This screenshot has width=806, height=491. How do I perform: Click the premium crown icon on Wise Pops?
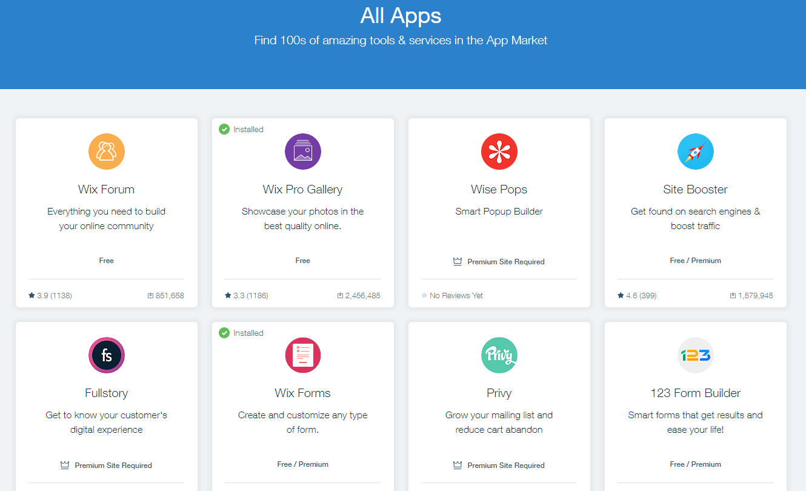tap(458, 262)
